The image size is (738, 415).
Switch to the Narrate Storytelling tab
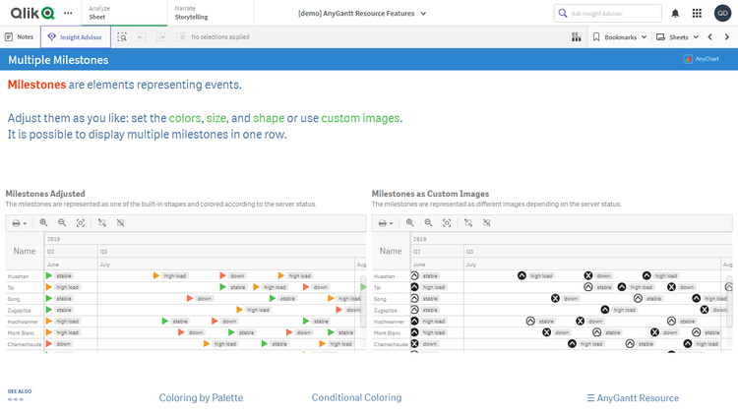tap(194, 13)
